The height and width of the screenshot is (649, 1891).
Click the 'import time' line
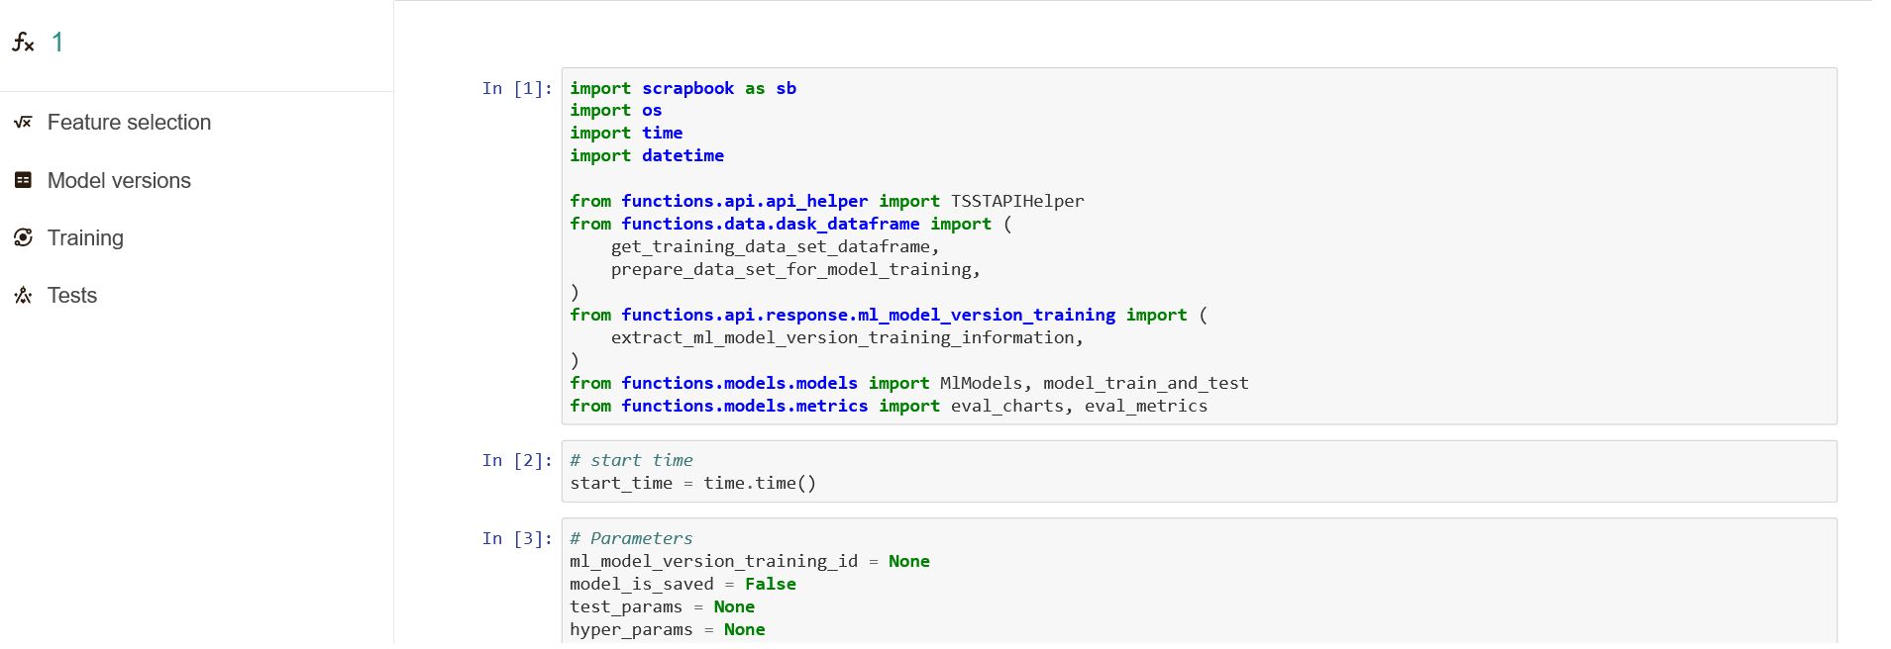(x=626, y=133)
